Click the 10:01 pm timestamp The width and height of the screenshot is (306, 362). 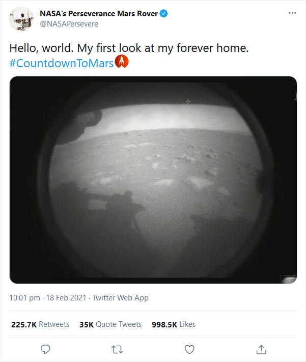pyautogui.click(x=25, y=298)
